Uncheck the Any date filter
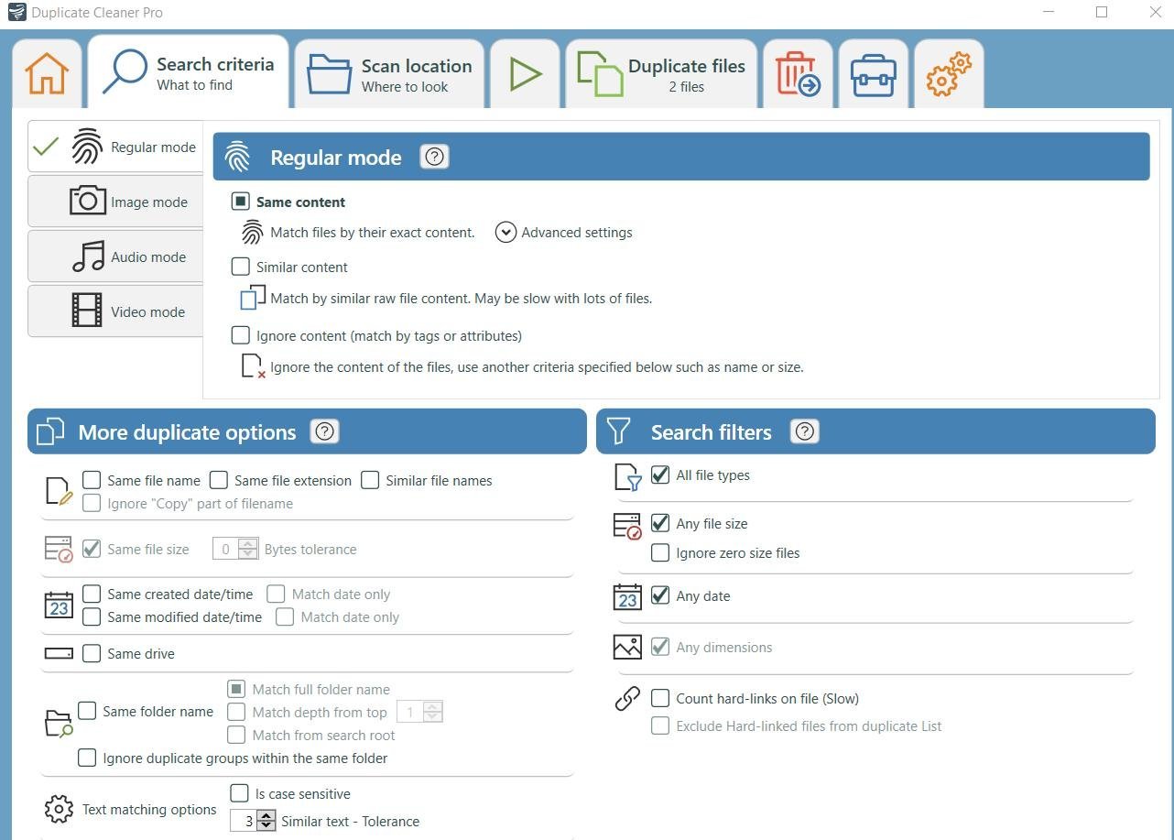This screenshot has width=1174, height=840. coord(659,595)
